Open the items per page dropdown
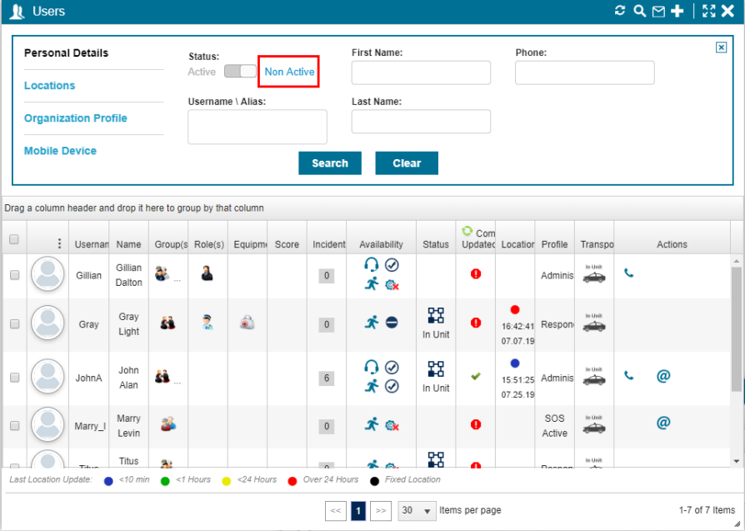 [x=417, y=510]
